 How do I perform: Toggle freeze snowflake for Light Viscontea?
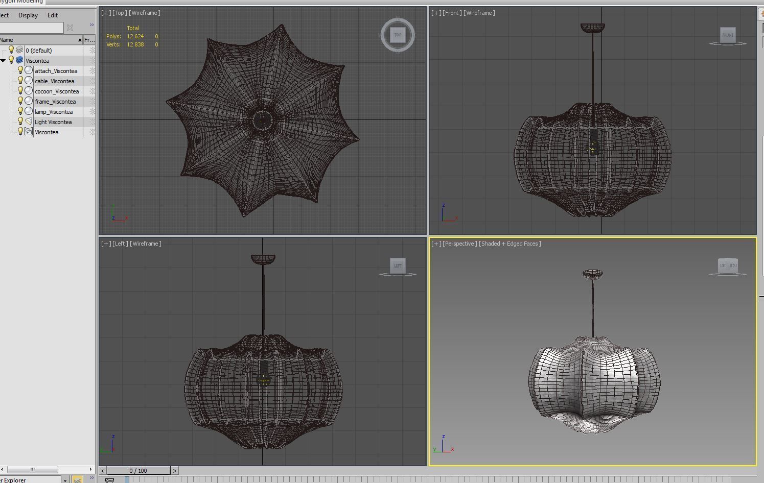click(92, 122)
